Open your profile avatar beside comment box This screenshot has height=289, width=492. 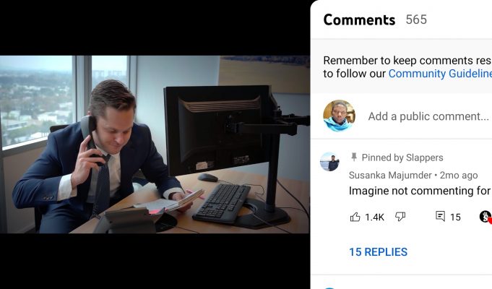[339, 116]
